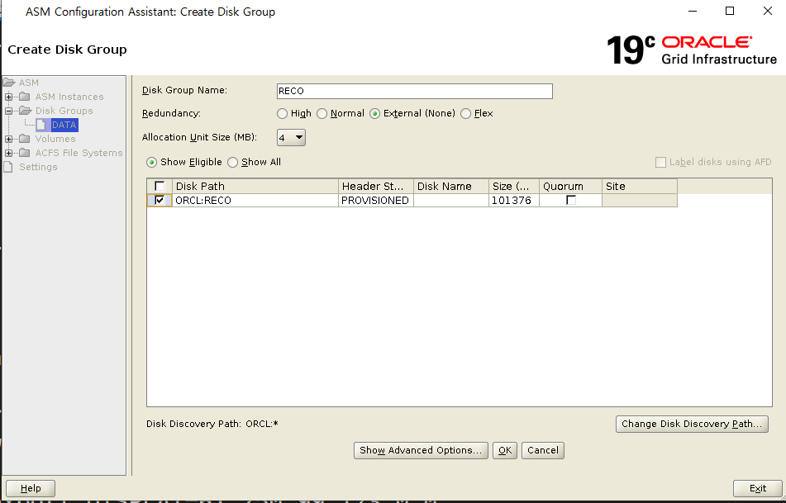Image resolution: width=786 pixels, height=503 pixels.
Task: Select Disk Groups in the tree
Action: pos(64,111)
